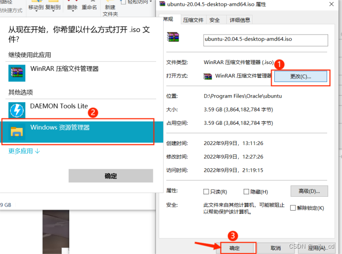This screenshot has width=342, height=254.
Task: Open the 详细信息 tab
Action: 240,20
